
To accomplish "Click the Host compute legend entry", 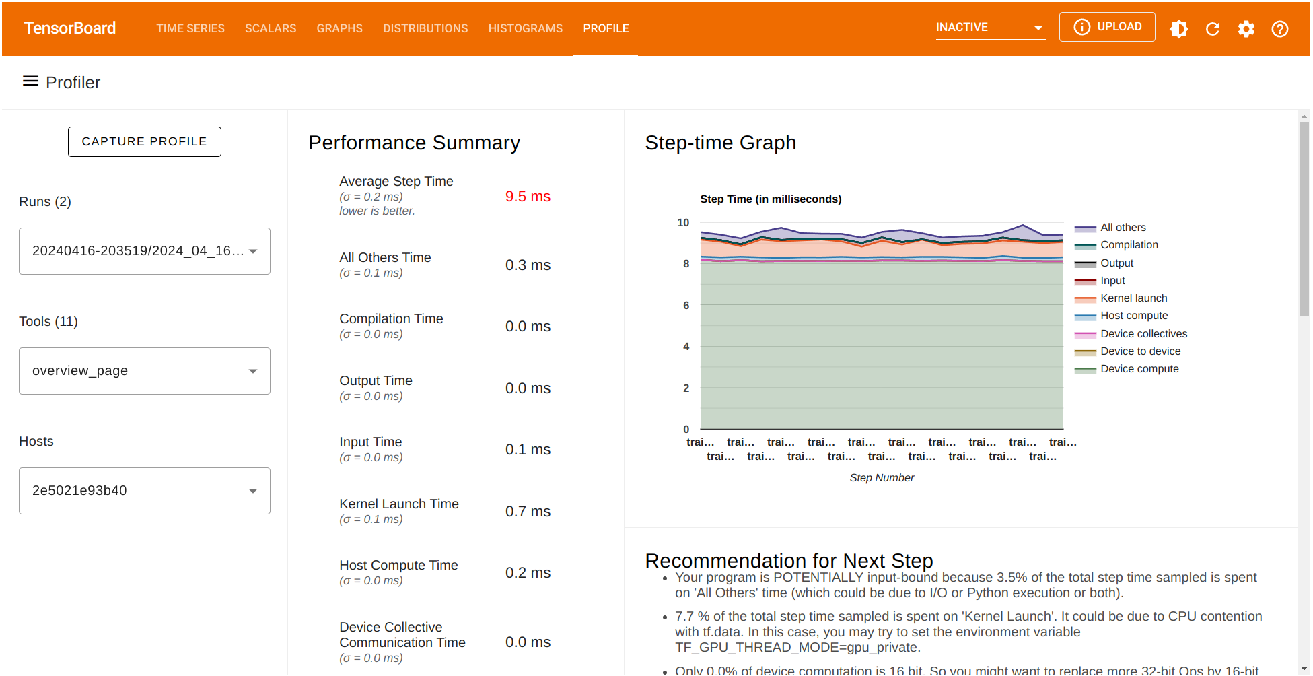I will click(x=1121, y=316).
